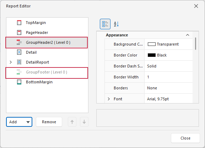Click the Transparent background color swatch
This screenshot has height=148, width=205.
(x=151, y=44)
